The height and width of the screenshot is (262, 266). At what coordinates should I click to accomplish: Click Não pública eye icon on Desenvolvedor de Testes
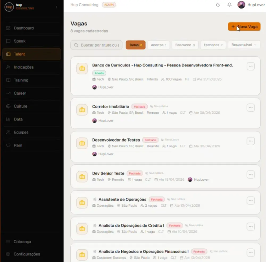[162, 140]
